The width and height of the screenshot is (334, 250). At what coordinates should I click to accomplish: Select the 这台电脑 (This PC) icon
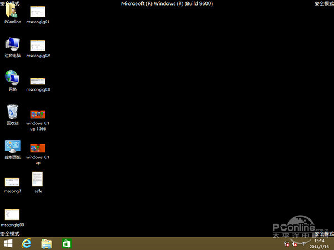12,46
